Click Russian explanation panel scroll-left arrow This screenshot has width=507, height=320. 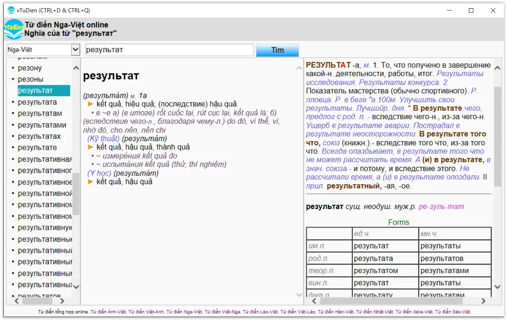pyautogui.click(x=314, y=301)
